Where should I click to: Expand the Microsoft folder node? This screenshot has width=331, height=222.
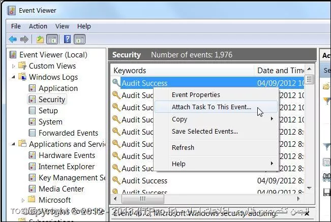pos(23,200)
